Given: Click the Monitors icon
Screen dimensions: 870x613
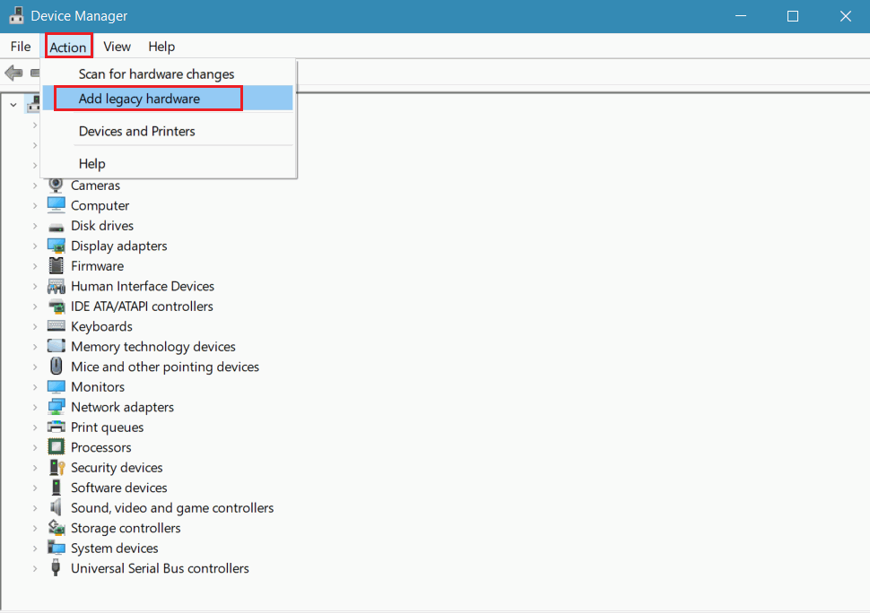Looking at the screenshot, I should point(56,386).
